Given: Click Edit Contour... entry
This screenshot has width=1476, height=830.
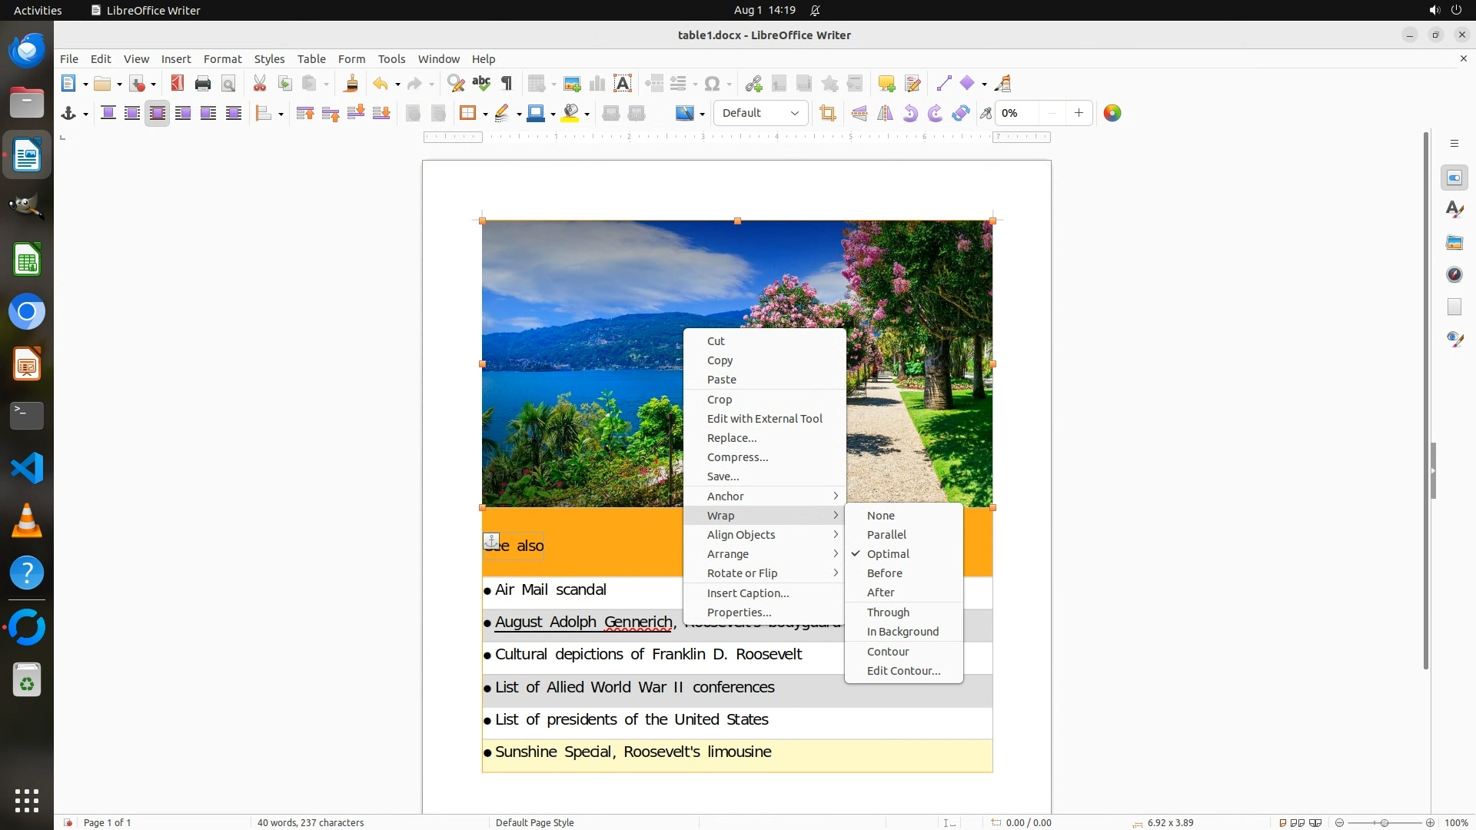Looking at the screenshot, I should click(x=903, y=671).
